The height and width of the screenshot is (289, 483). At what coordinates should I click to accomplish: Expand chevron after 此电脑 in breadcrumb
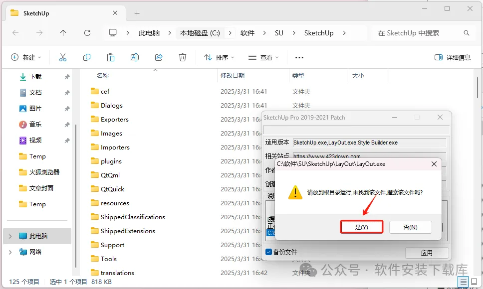coord(170,33)
